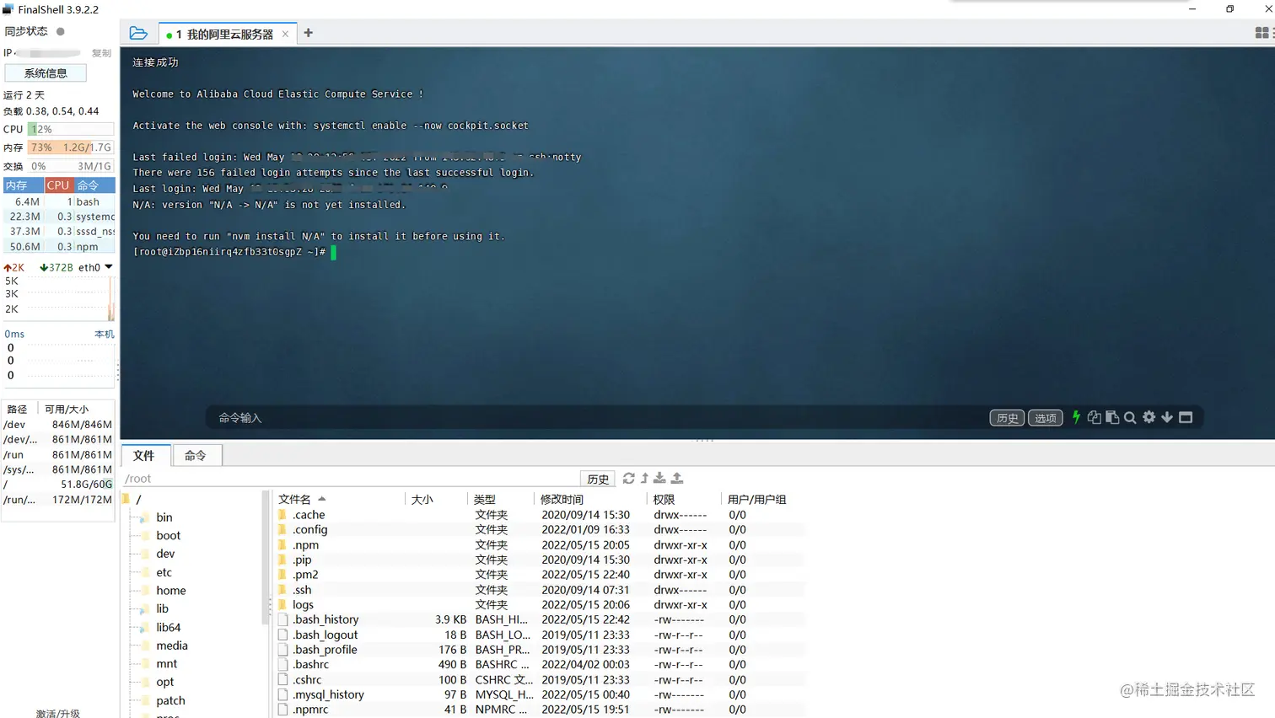Screen dimensions: 1275x718
Task: Select the .config folder row
Action: (540, 530)
